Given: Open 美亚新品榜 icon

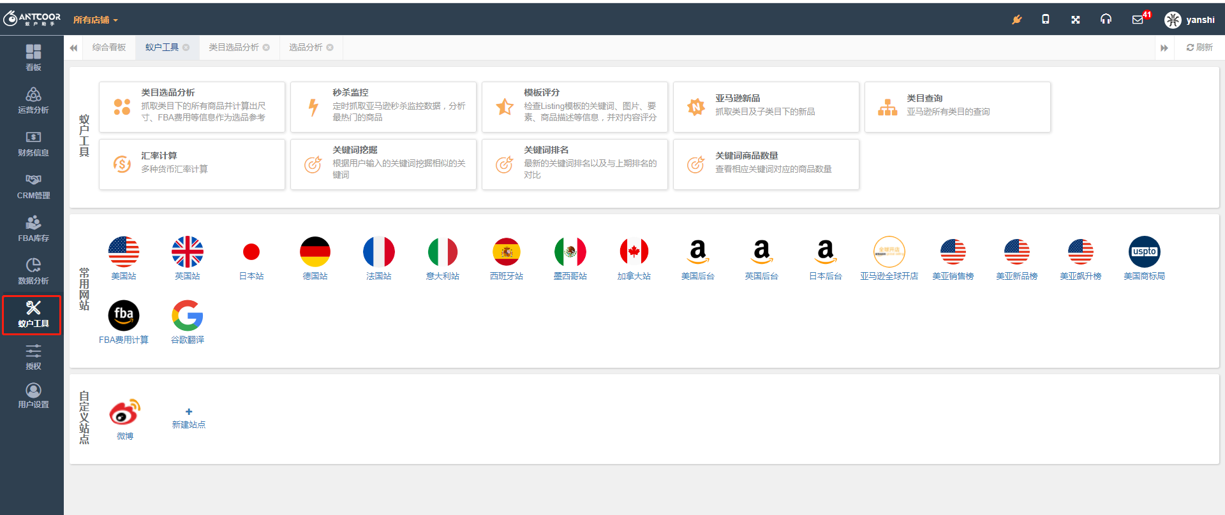Looking at the screenshot, I should click(x=1017, y=252).
